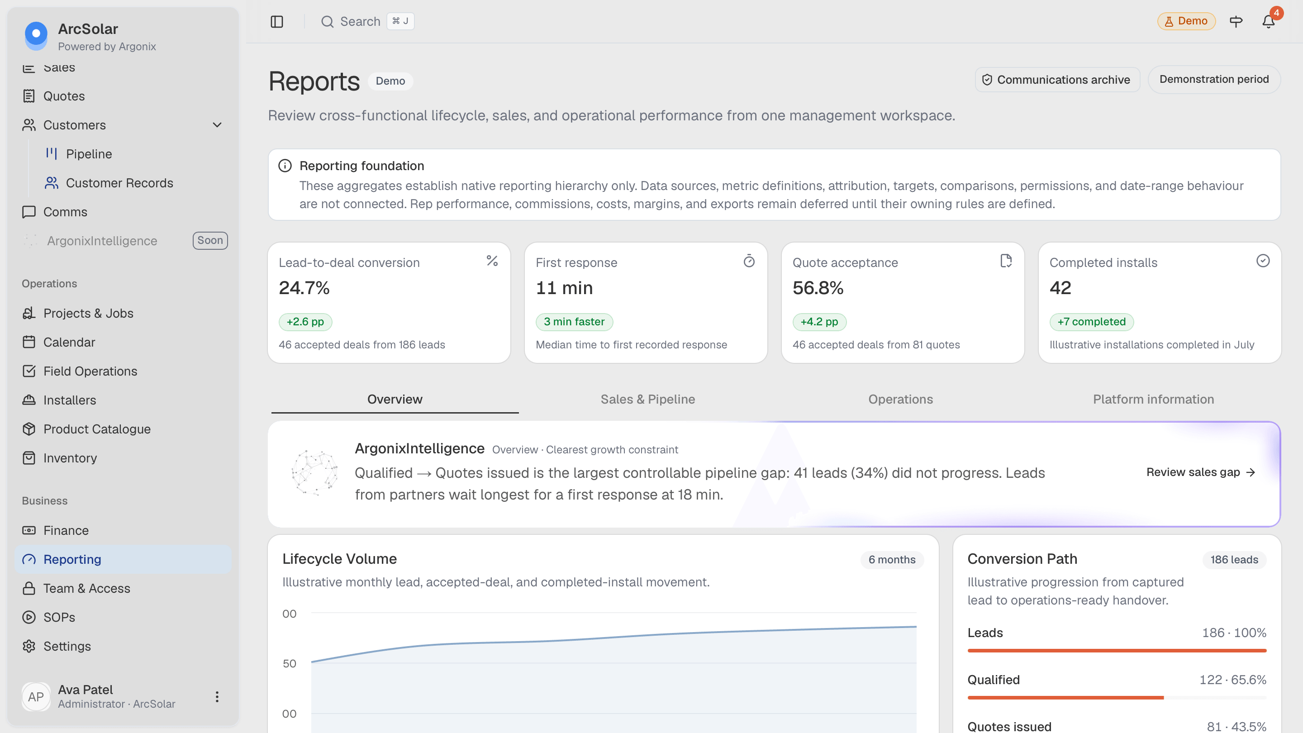Open the Platform information tab
Viewport: 1303px width, 733px height.
pos(1153,399)
